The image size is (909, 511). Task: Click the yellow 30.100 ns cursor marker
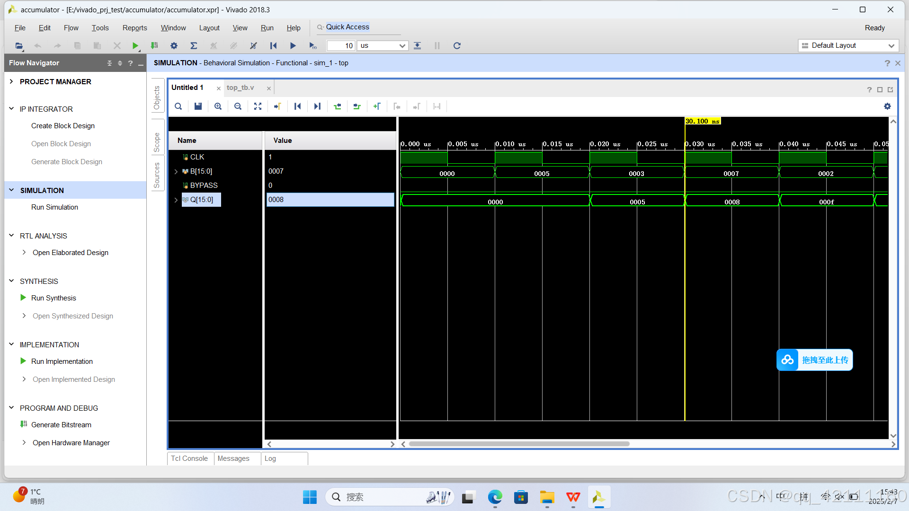(x=702, y=121)
